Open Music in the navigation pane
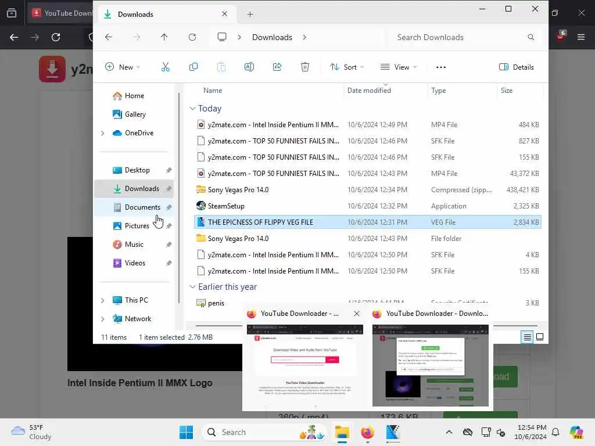The height and width of the screenshot is (446, 595). tap(134, 244)
